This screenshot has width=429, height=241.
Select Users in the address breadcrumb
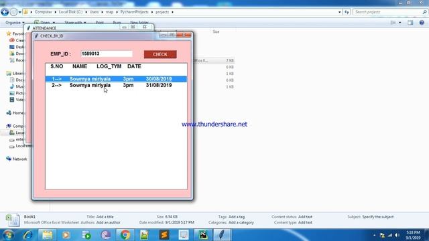[x=94, y=12]
